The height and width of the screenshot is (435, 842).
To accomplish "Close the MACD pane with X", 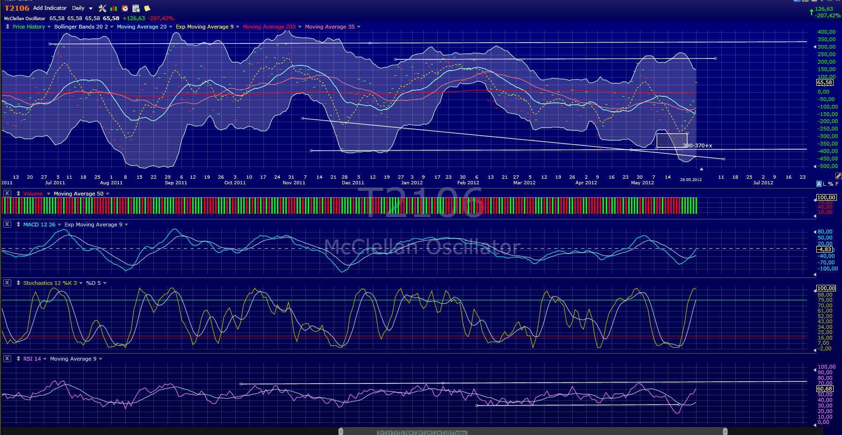I will point(7,224).
